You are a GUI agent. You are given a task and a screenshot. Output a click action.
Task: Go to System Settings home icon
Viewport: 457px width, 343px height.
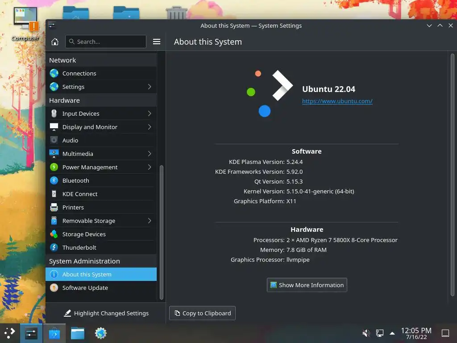click(55, 42)
